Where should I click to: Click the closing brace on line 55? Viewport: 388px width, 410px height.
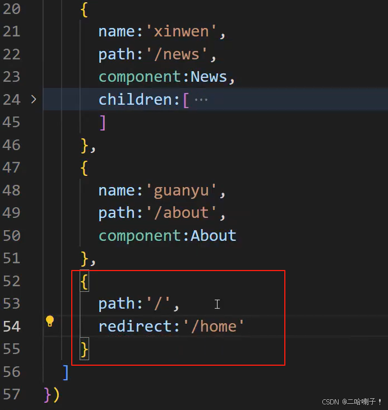coord(84,349)
